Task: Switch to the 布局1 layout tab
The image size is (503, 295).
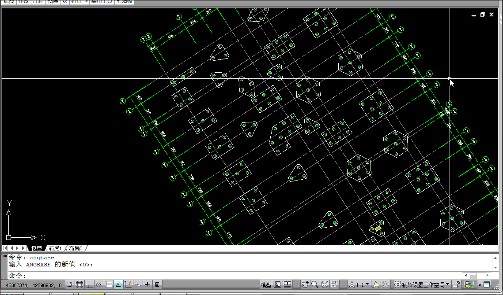Action: (55, 248)
